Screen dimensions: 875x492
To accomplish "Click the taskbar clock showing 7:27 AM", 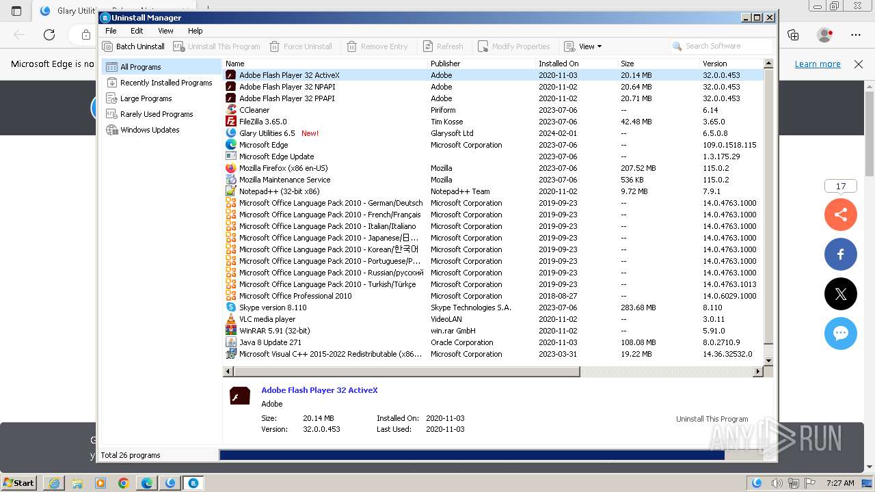I will coord(840,483).
